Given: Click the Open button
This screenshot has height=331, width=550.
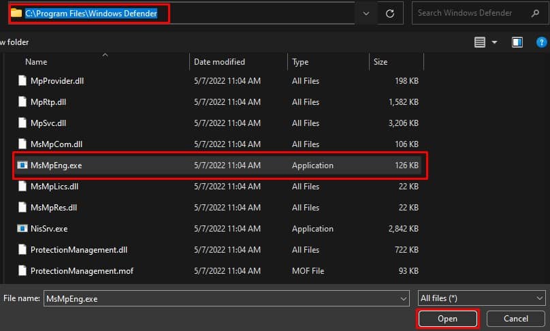Looking at the screenshot, I should (448, 319).
